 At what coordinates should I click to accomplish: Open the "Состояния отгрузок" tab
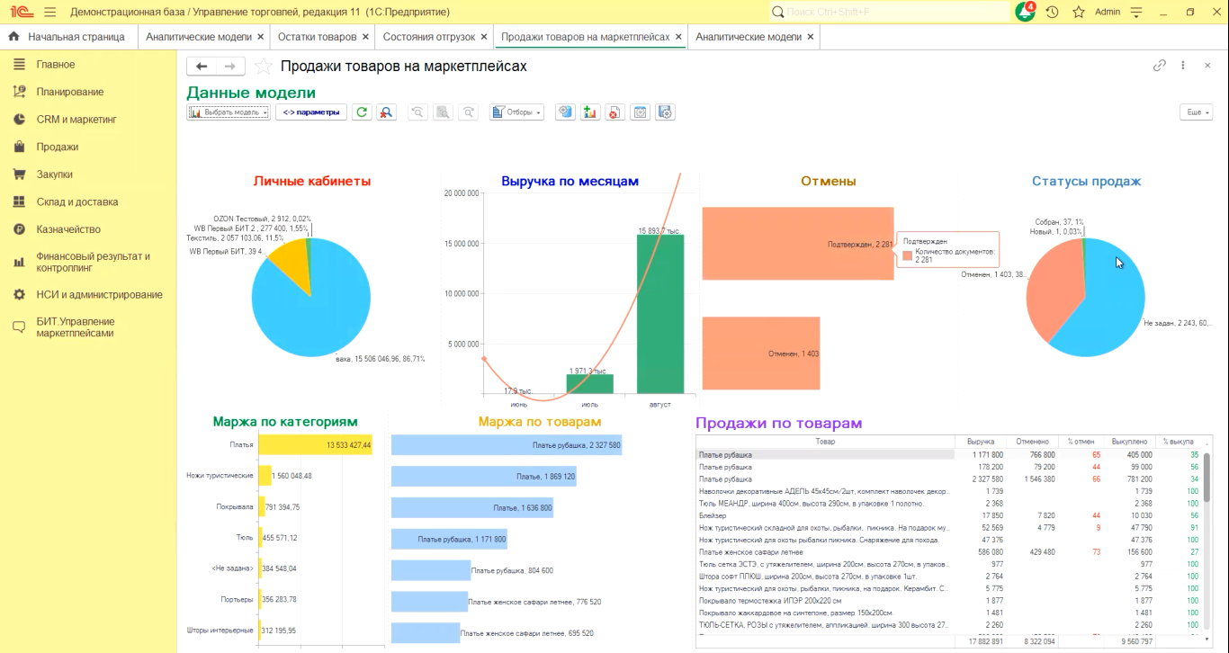(427, 37)
